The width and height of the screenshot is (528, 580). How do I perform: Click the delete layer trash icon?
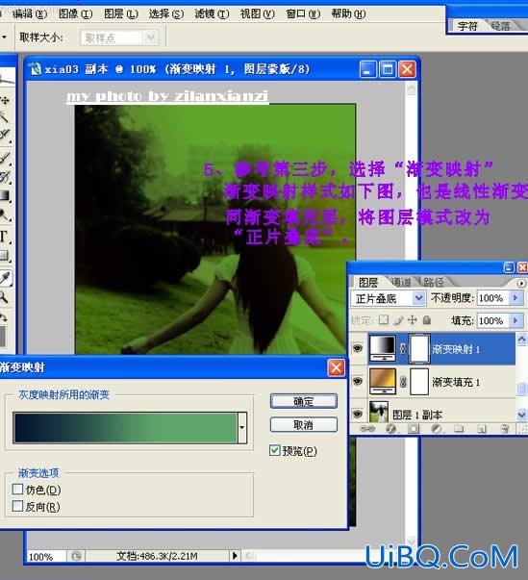[x=504, y=428]
